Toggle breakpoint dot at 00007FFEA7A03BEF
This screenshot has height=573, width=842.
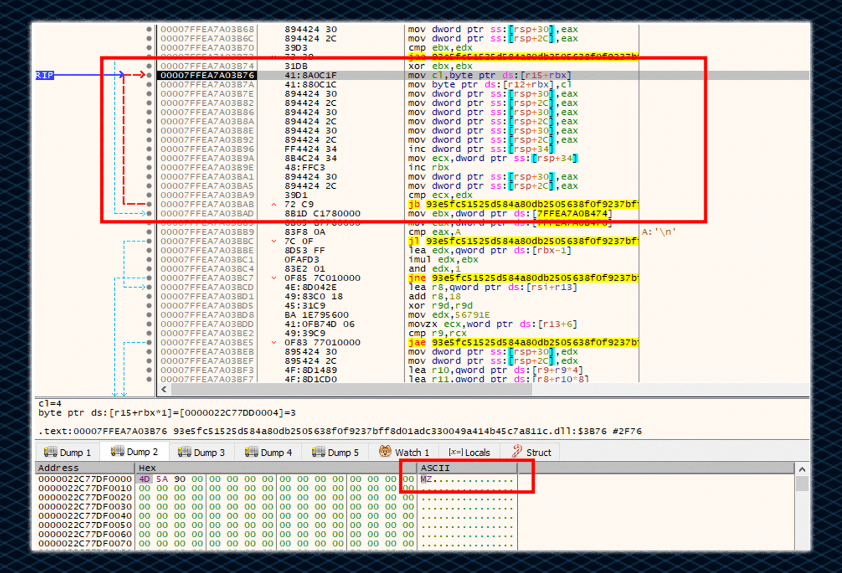tap(149, 361)
